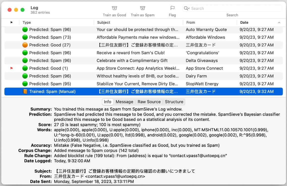Click the Train as Spam toolbar icon

(143, 8)
